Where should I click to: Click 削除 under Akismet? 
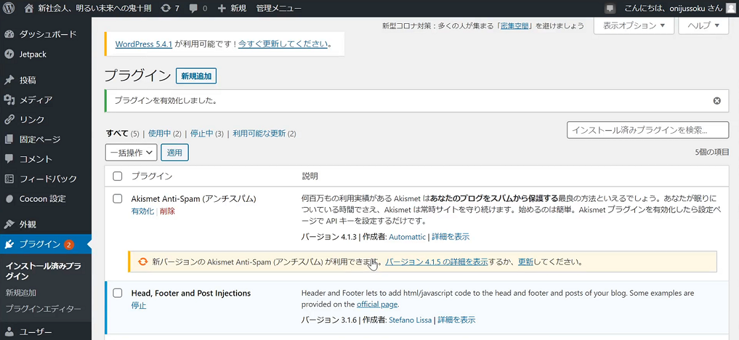[168, 212]
